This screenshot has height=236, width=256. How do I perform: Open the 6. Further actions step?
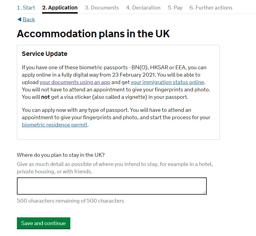coord(211,8)
